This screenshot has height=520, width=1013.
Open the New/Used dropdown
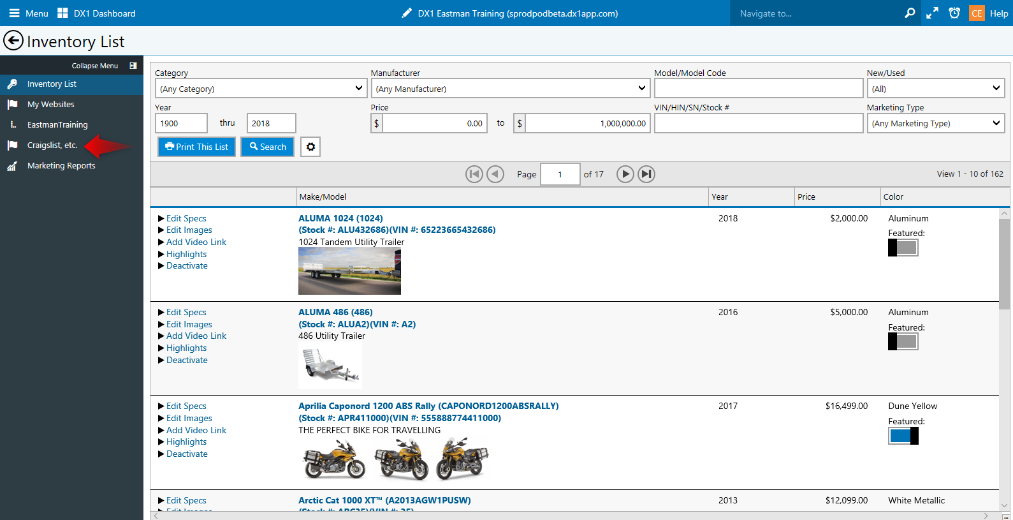(x=936, y=89)
